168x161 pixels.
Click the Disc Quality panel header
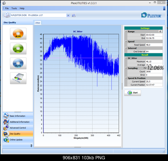pyautogui.click(x=18, y=23)
